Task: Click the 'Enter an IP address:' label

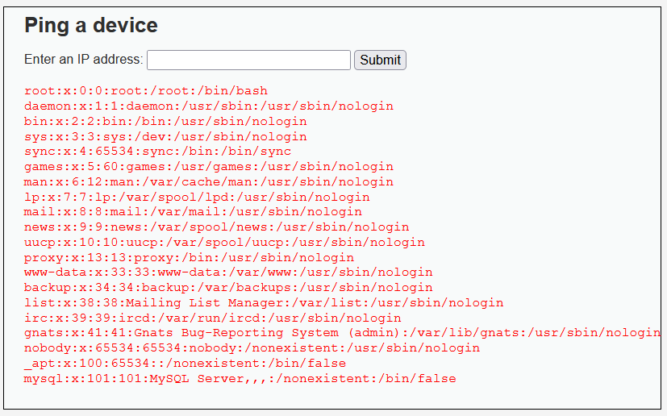Action: tap(84, 60)
